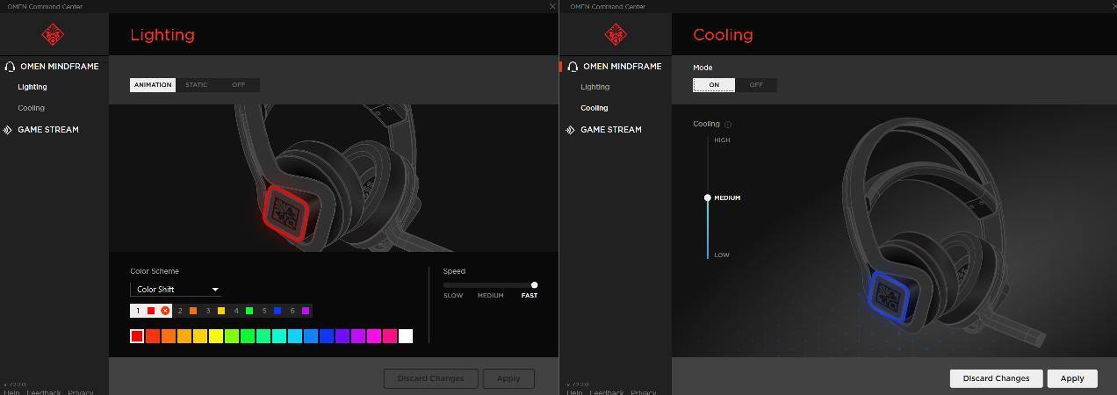Turn lighting Off with the mode toggle
This screenshot has height=395, width=1117.
click(238, 85)
